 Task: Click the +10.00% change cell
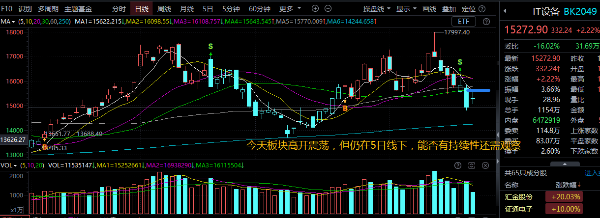click(564, 210)
